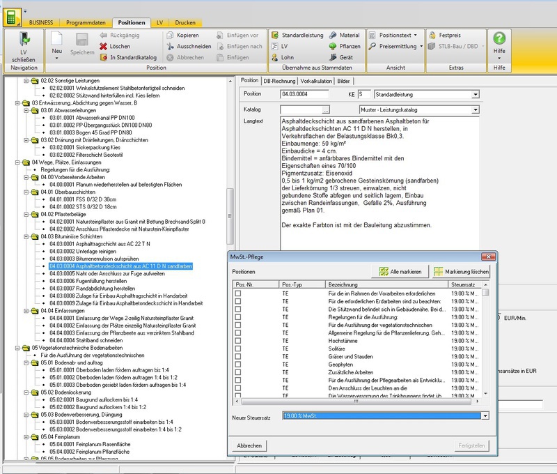Expand the Muster - Leistungskatalog dropdown
Viewport: 557px width, 474px height.
click(475, 110)
